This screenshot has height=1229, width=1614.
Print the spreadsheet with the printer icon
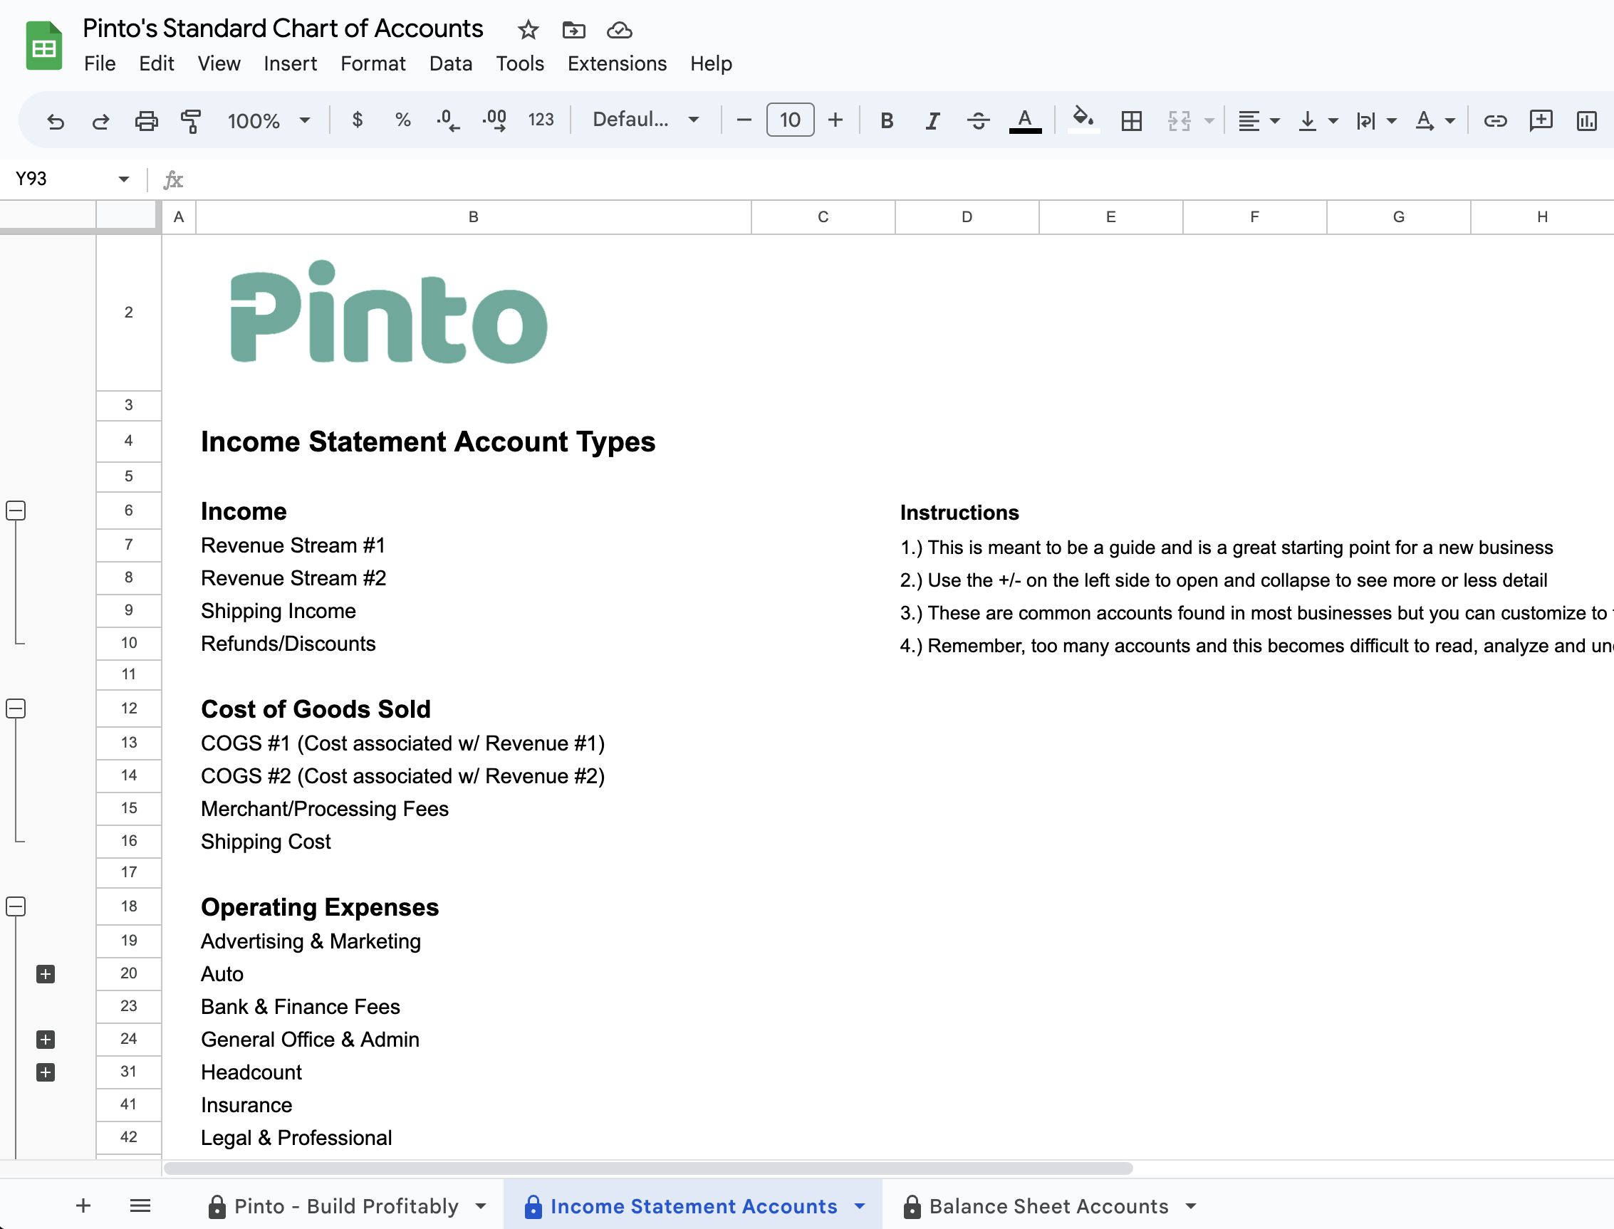point(146,121)
